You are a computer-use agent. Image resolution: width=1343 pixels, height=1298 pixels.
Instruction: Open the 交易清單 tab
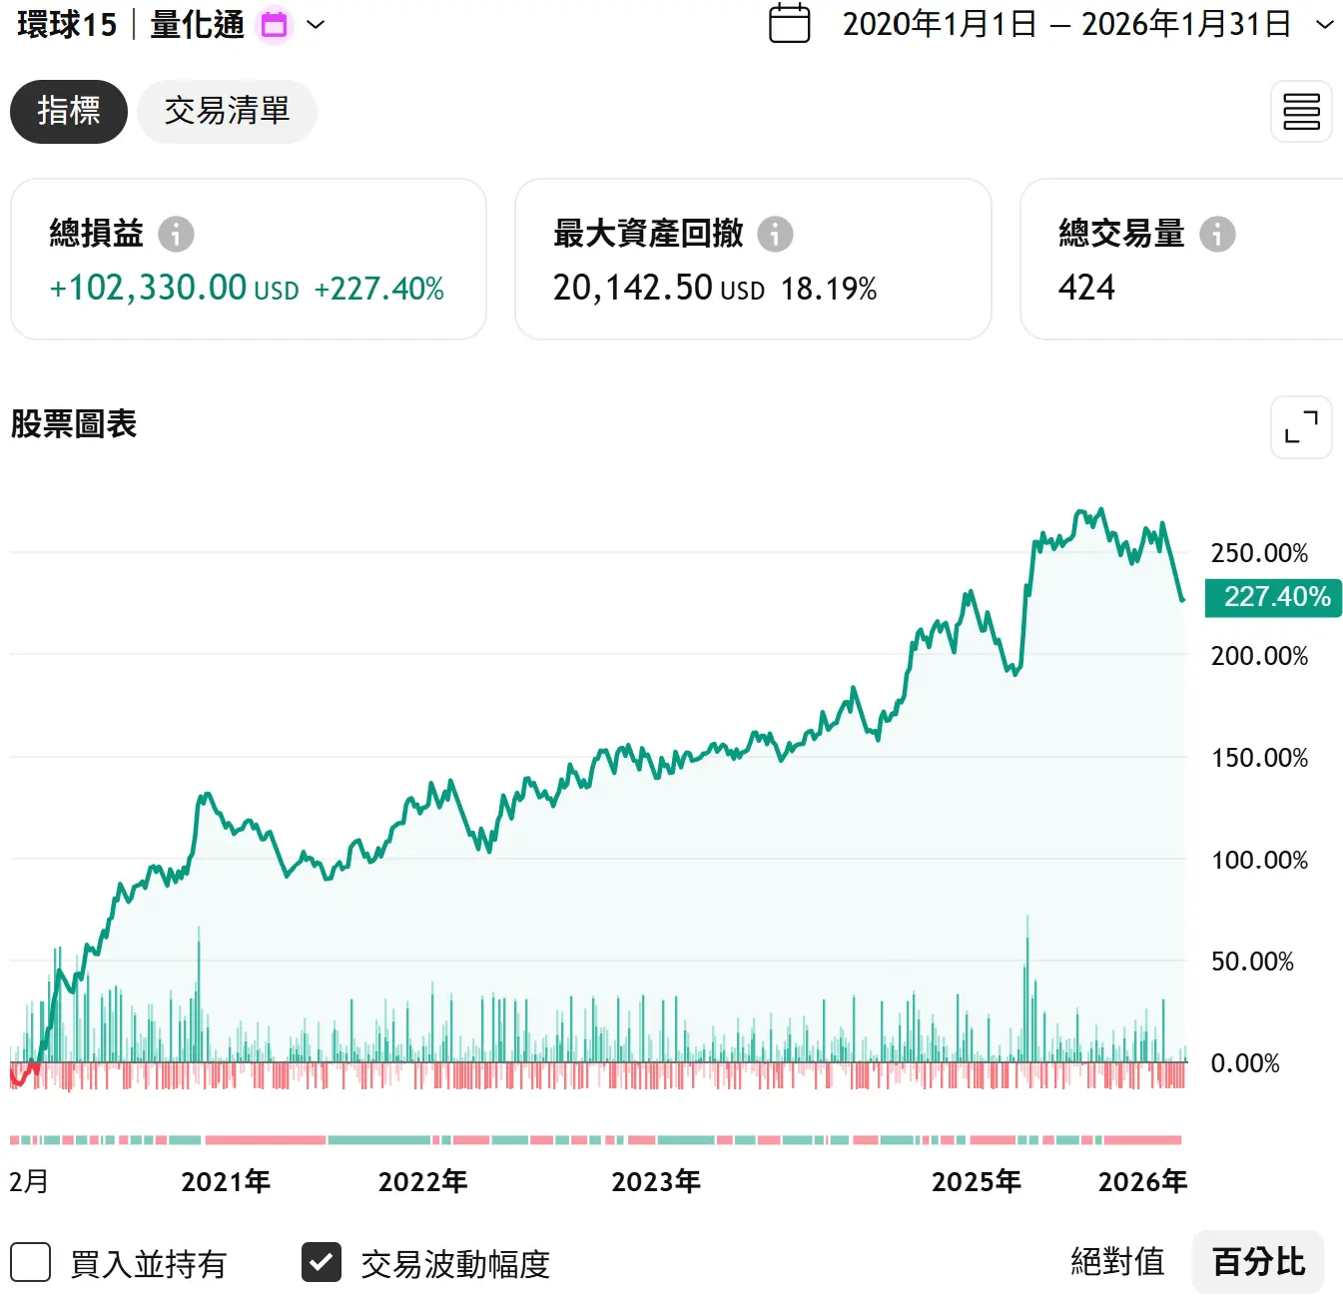(227, 112)
